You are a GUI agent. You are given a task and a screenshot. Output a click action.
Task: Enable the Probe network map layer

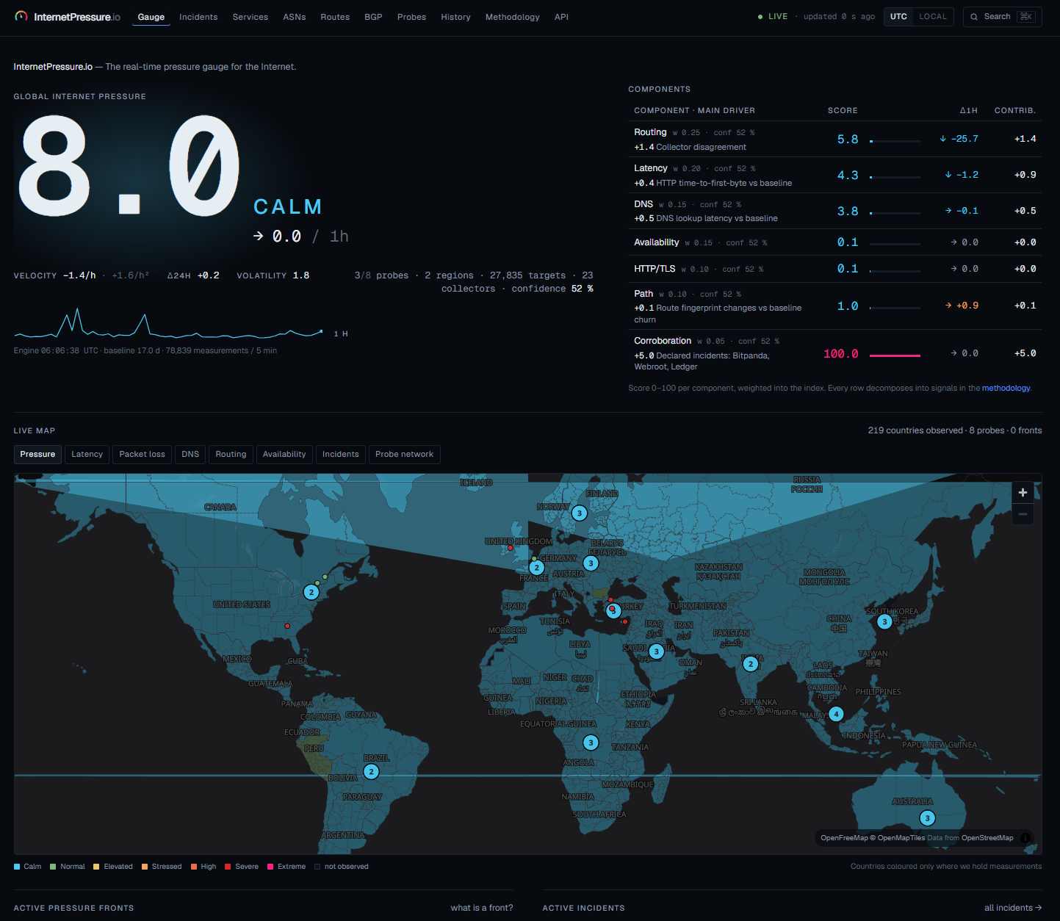point(404,455)
